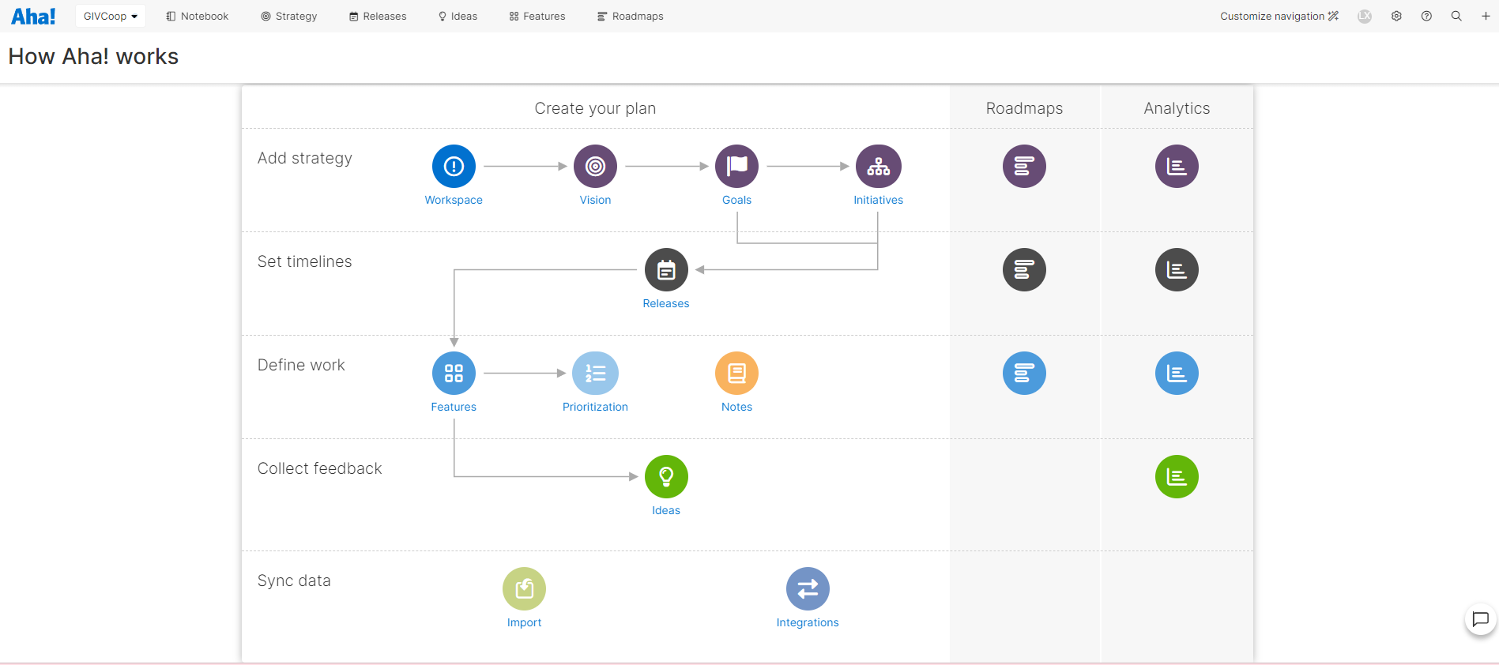The width and height of the screenshot is (1499, 665).
Task: Open the GIVCoop workspace dropdown
Action: [111, 16]
